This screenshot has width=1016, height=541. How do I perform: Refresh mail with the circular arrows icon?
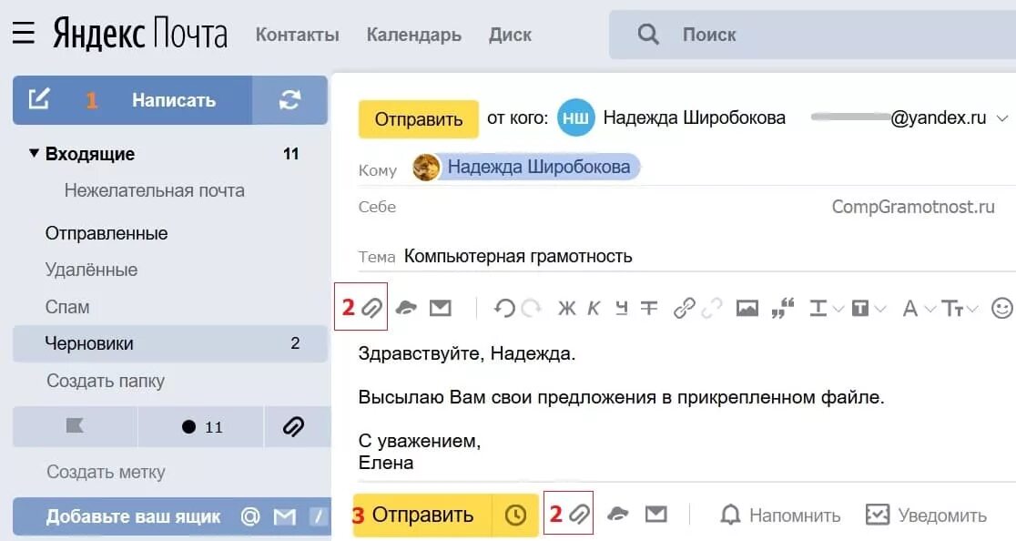click(x=290, y=100)
